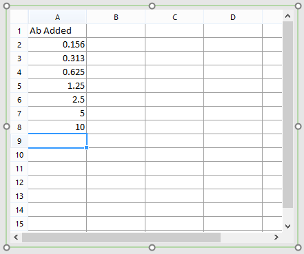304x254 pixels.
Task: Select the cell with value 10
Action: point(57,127)
